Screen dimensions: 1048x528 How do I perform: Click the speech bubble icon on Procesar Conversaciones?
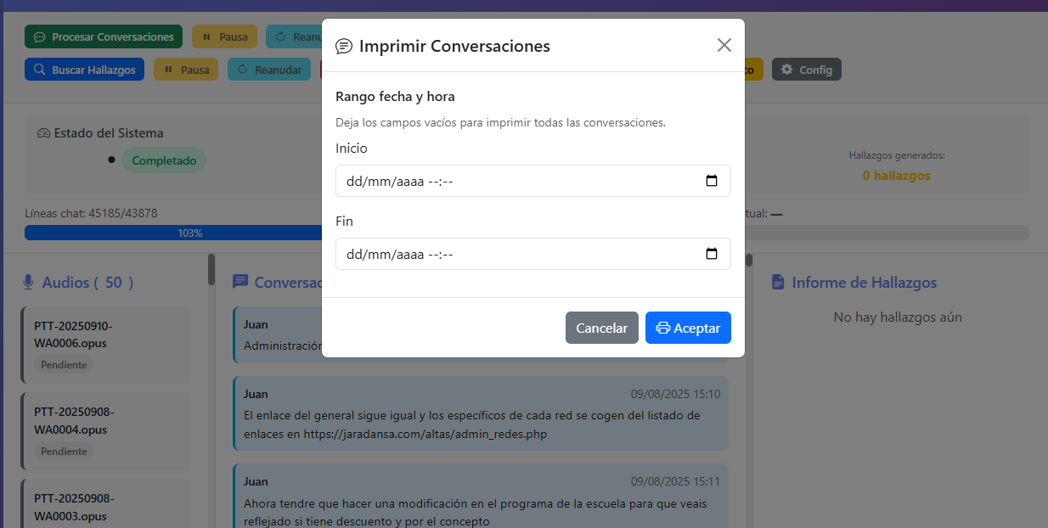pos(40,37)
